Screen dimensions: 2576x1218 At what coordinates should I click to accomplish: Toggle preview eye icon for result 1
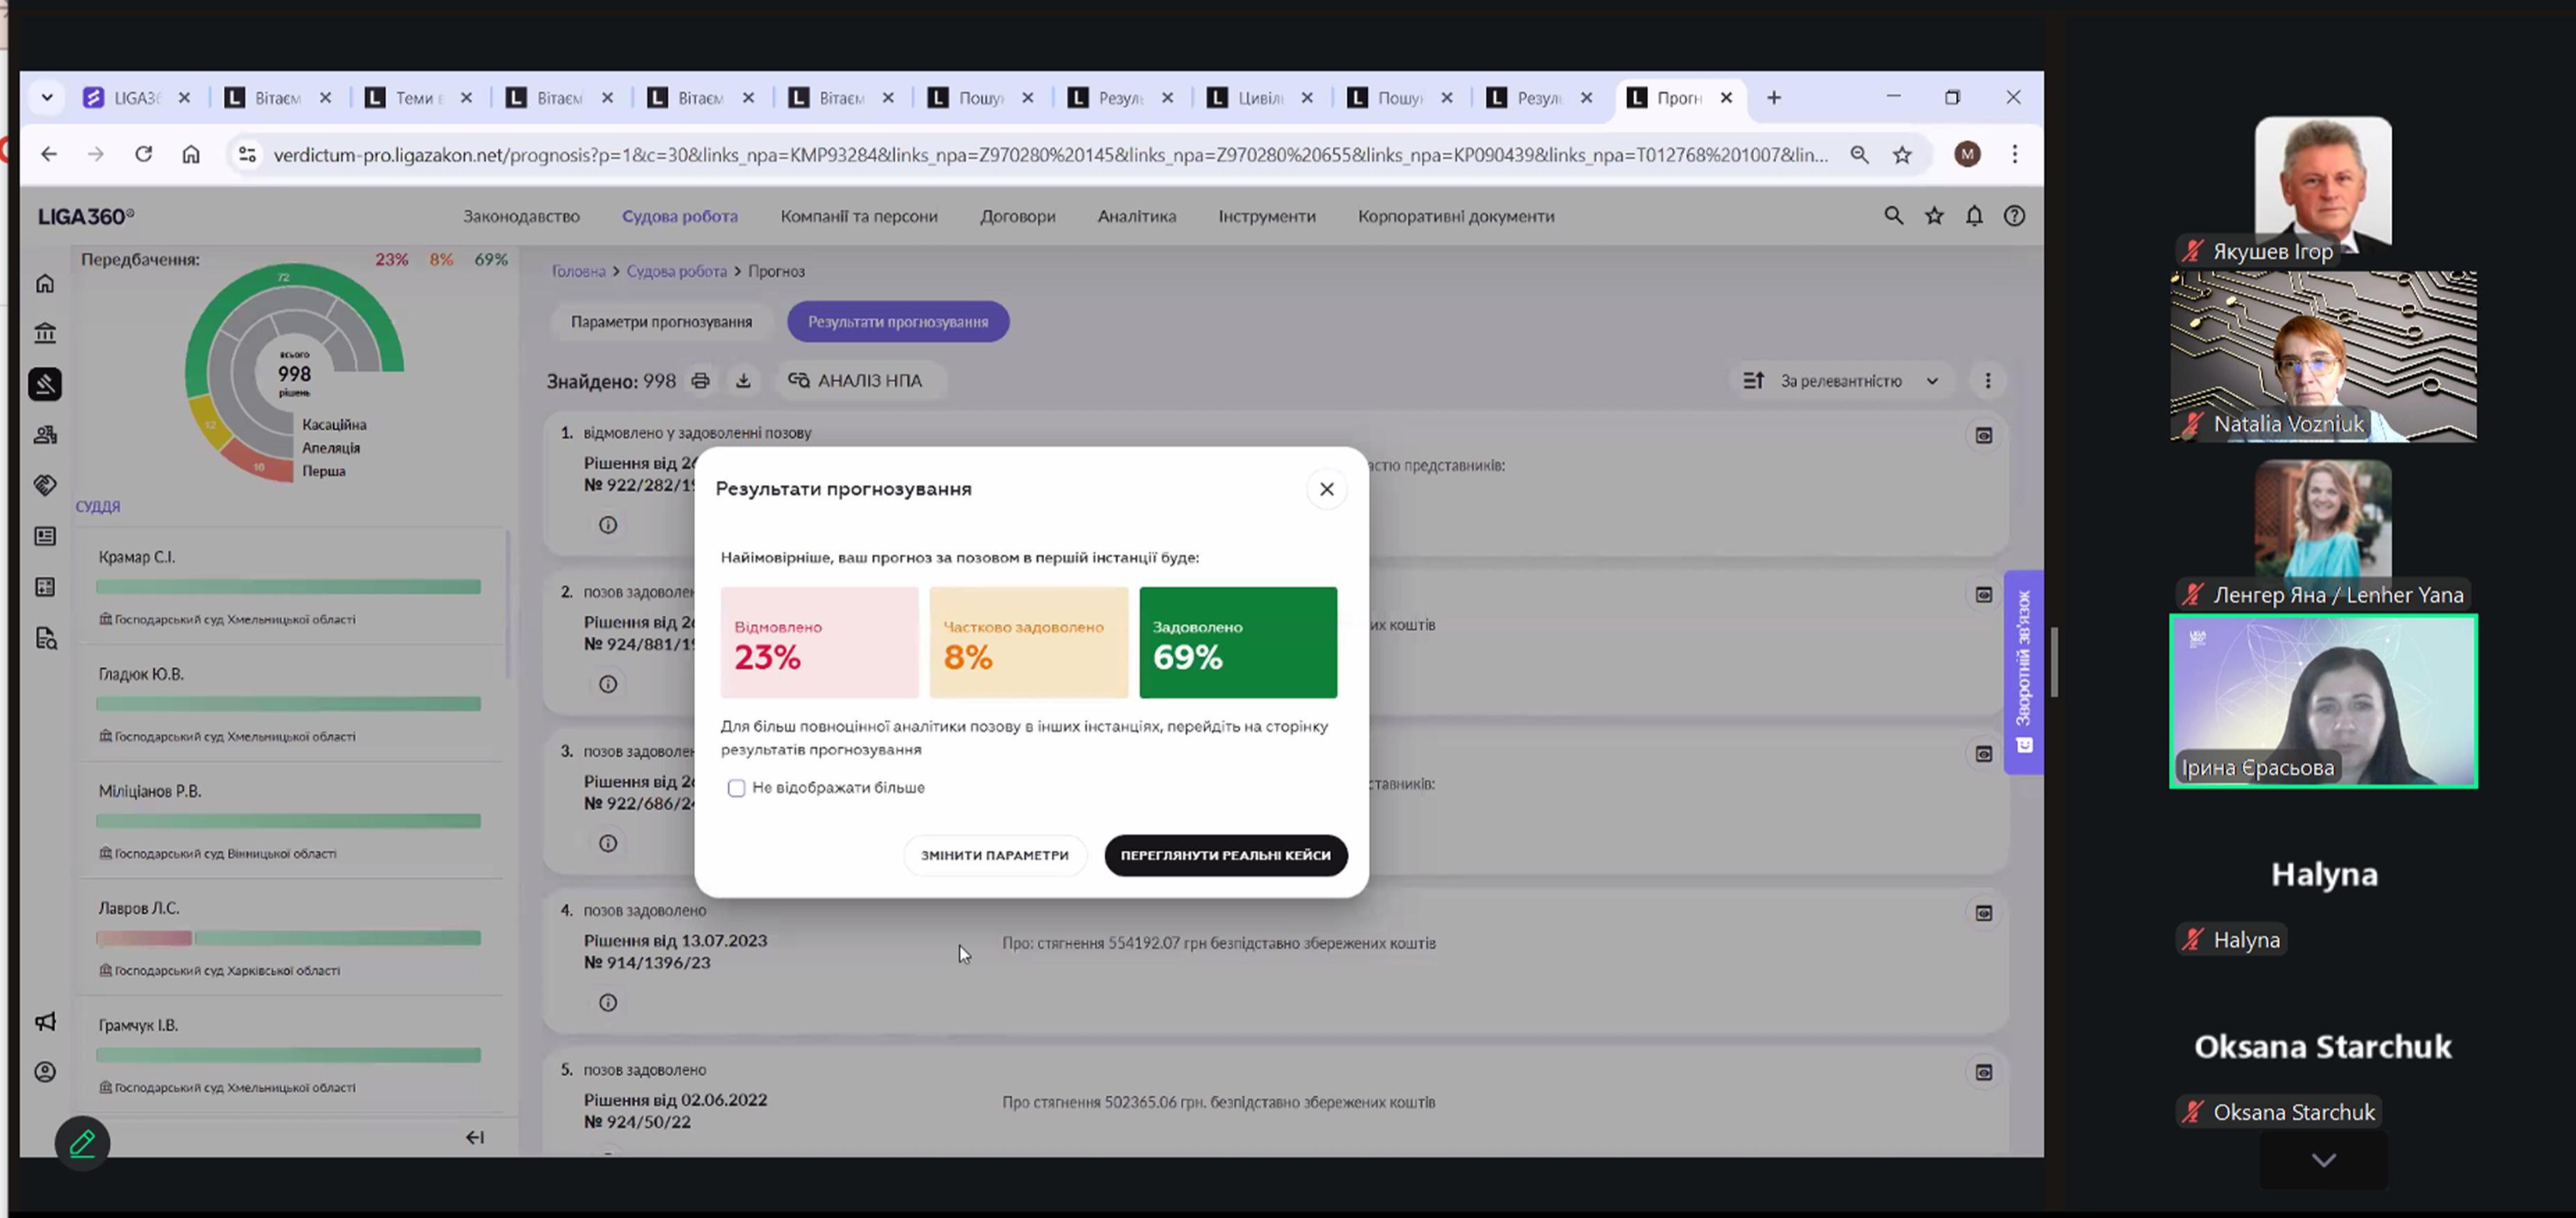[x=1983, y=436]
